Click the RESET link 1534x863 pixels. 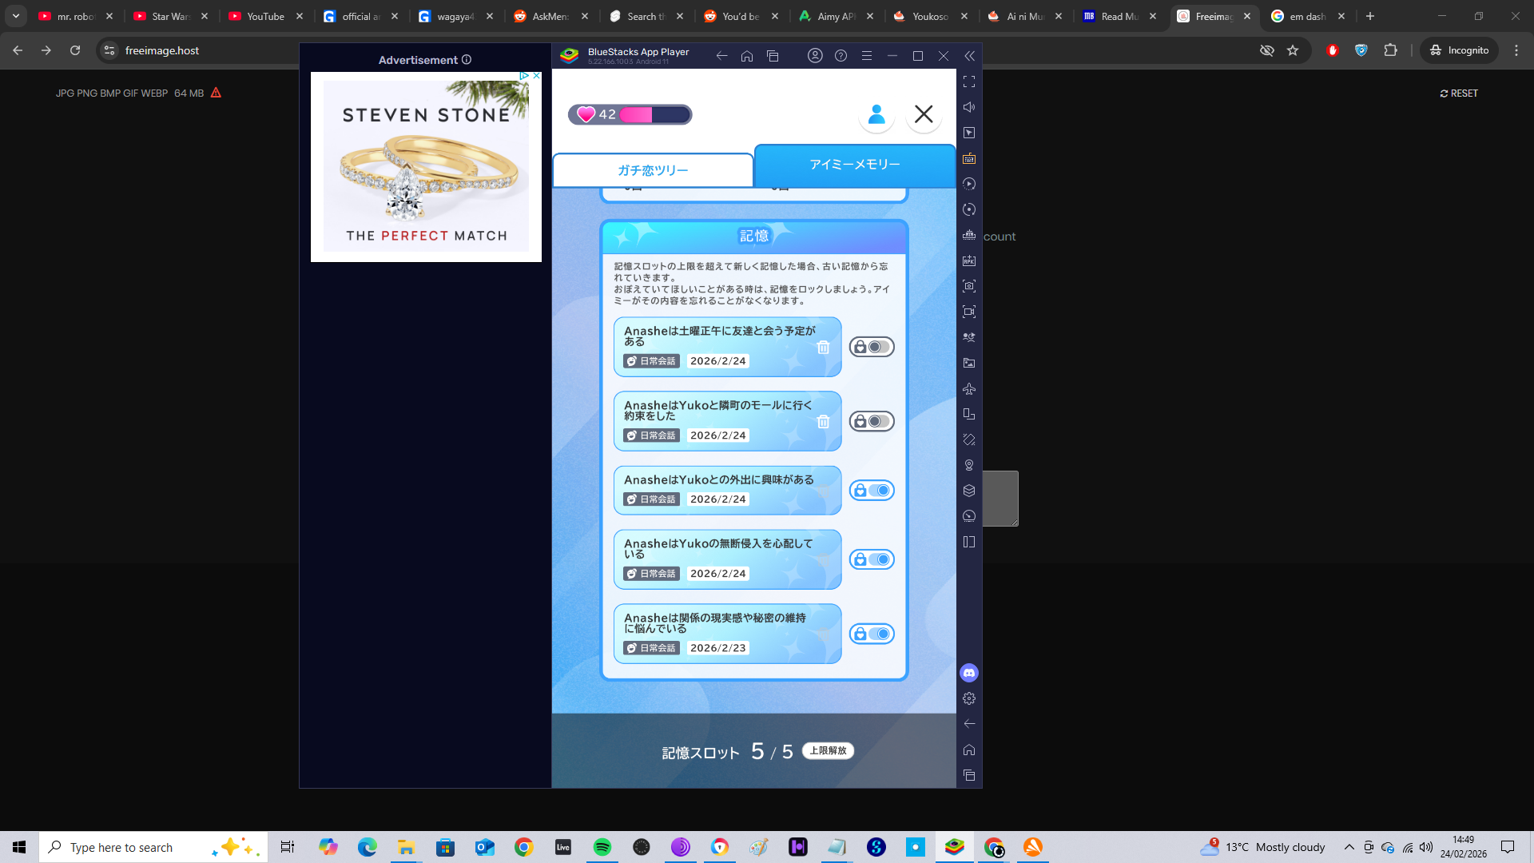click(1459, 93)
